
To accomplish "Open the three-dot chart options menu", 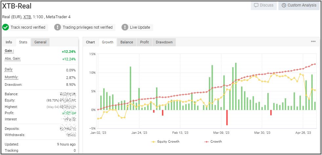I will [x=313, y=42].
